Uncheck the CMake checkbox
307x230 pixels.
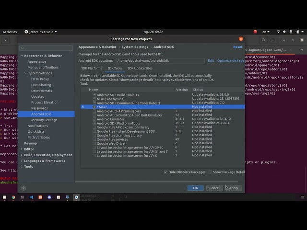coord(94,107)
